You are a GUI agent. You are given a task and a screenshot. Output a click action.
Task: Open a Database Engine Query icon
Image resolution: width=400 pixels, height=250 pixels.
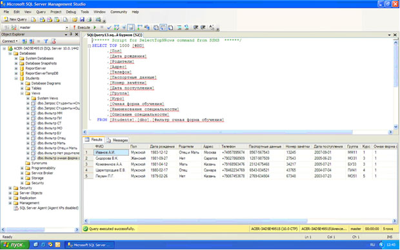(x=33, y=19)
